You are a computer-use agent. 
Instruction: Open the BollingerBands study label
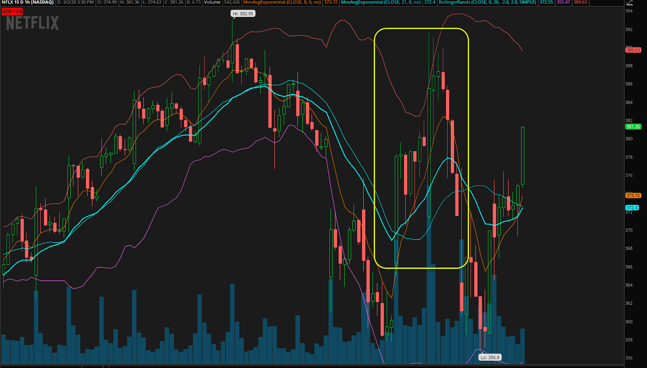[x=487, y=2]
